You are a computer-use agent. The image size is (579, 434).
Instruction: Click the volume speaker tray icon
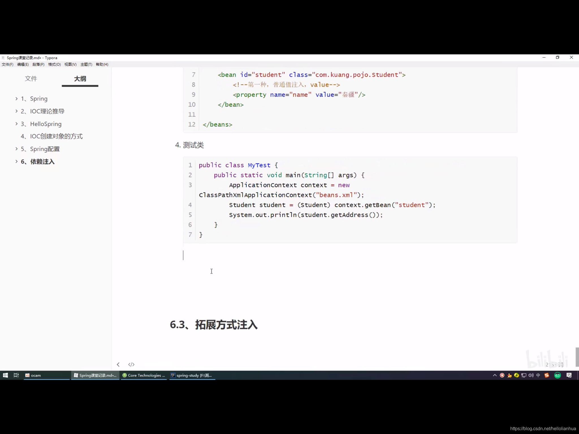point(531,375)
